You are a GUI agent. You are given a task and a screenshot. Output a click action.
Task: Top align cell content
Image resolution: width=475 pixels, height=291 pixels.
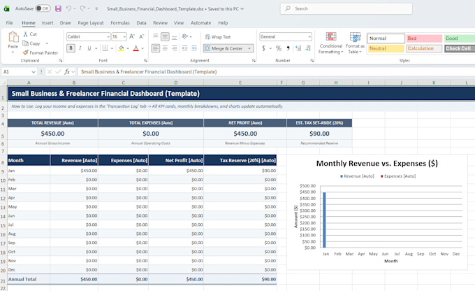pos(155,36)
